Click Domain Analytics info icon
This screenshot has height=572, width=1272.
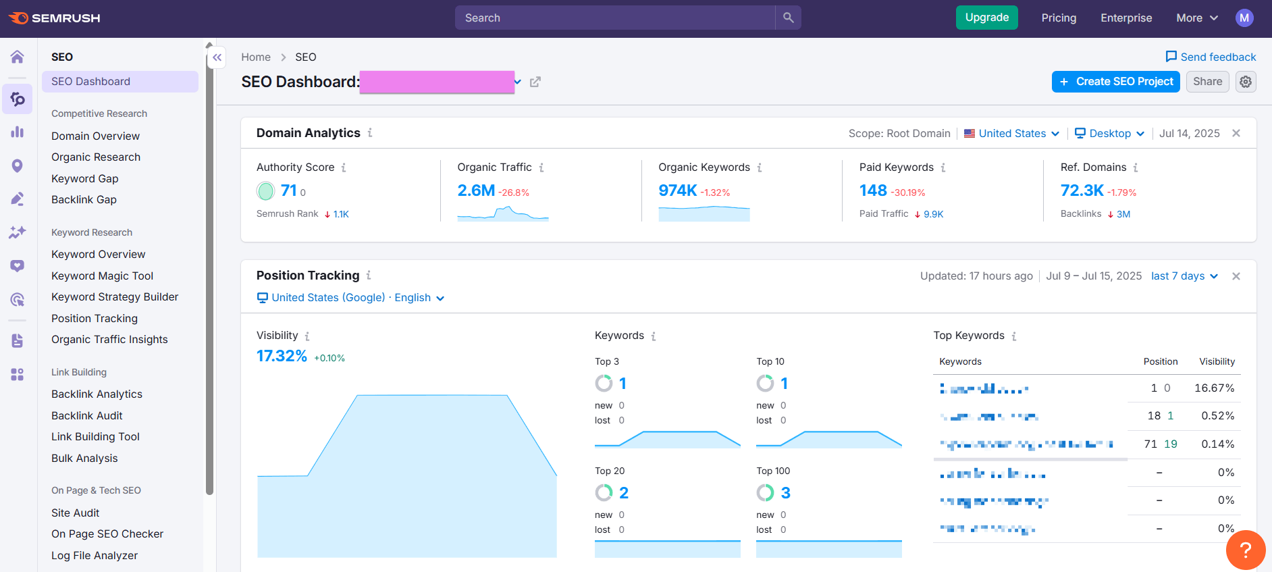(x=370, y=133)
